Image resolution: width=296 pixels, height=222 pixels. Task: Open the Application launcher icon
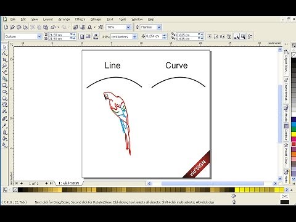click(x=89, y=27)
